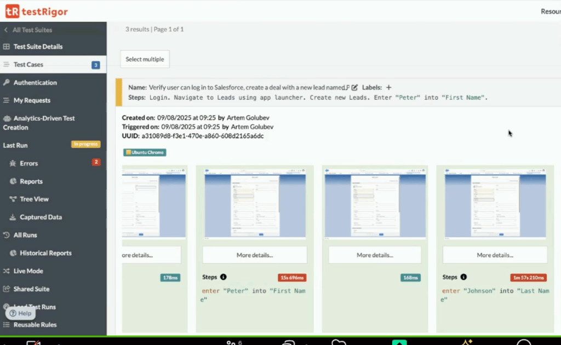Click More details for the Johnson step

[x=495, y=255]
